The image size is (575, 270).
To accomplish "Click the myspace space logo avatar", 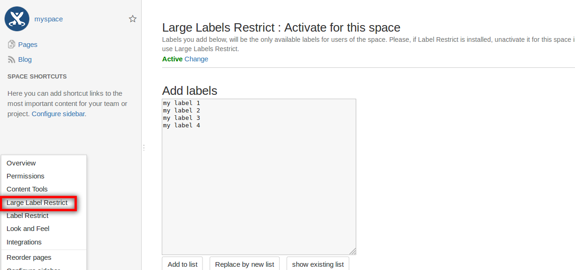I will [17, 19].
